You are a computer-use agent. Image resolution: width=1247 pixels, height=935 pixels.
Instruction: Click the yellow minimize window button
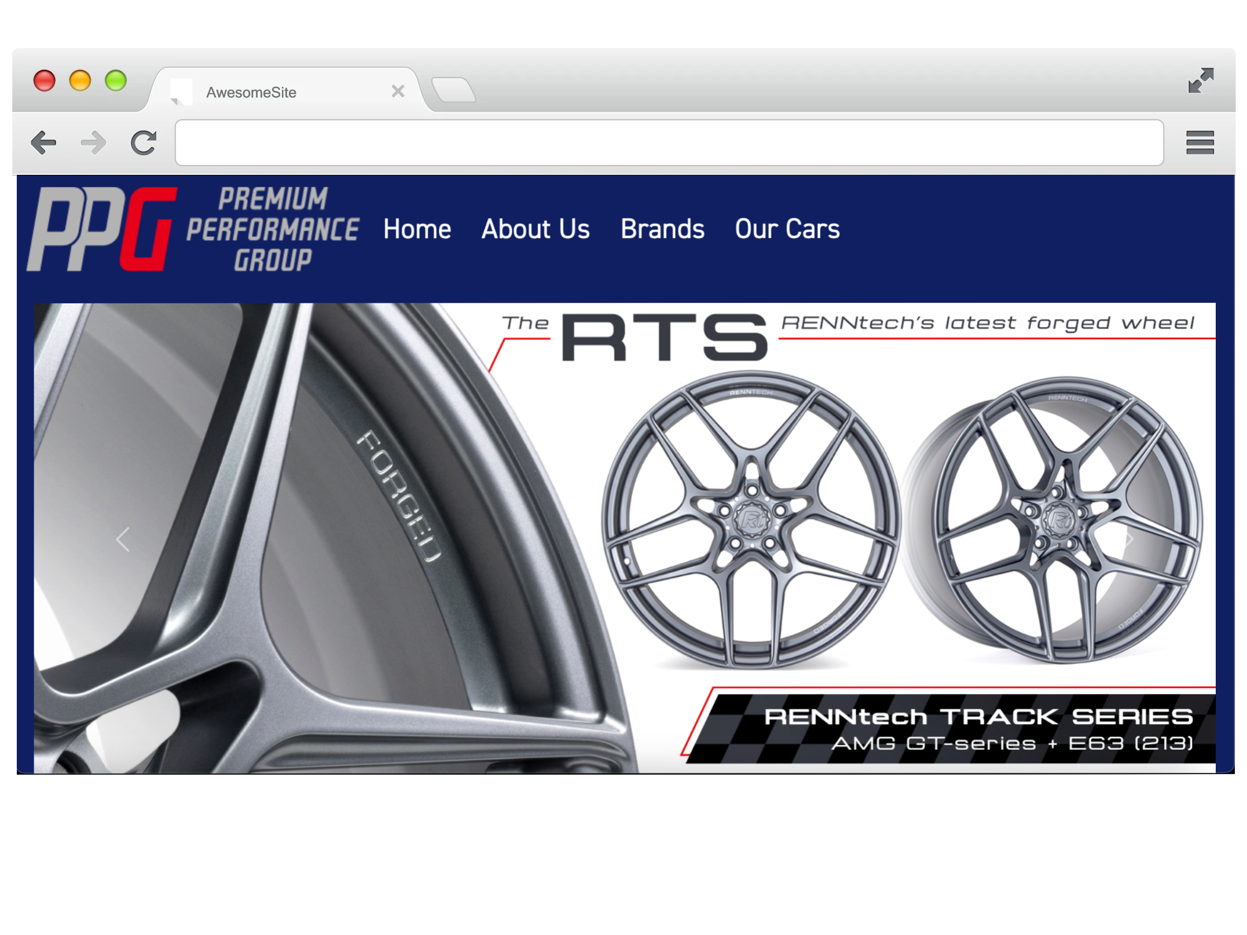pos(80,80)
